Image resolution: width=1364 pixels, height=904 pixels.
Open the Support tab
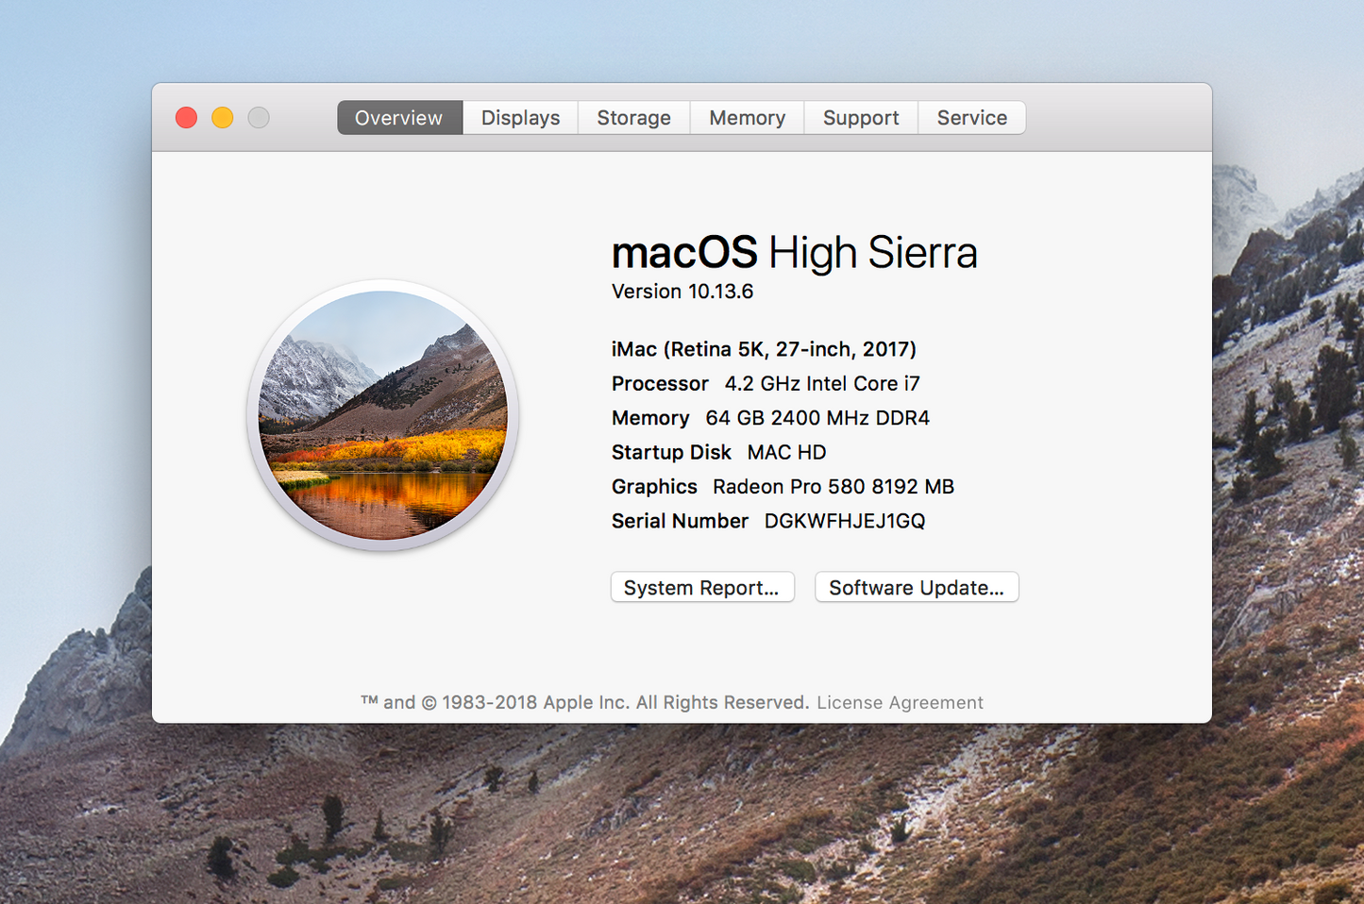click(x=860, y=117)
